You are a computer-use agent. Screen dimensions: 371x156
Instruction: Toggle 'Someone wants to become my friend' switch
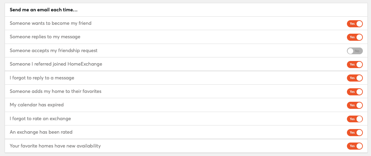(x=355, y=24)
